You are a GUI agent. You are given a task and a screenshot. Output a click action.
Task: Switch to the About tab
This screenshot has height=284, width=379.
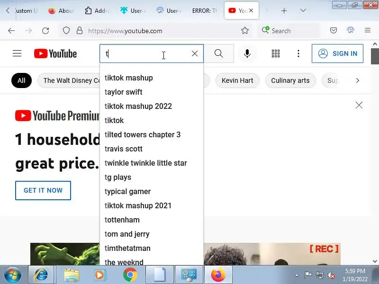click(62, 10)
